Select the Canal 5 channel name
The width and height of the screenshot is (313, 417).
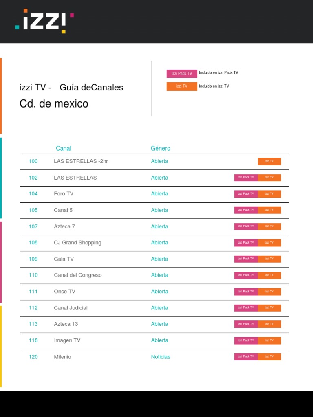coord(63,210)
